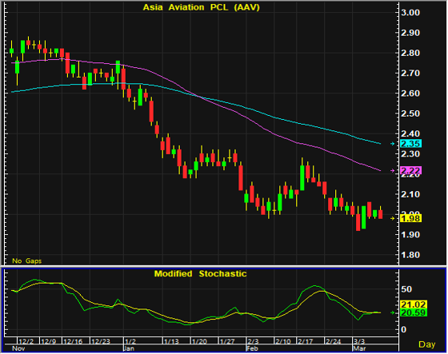This screenshot has width=448, height=354.
Task: Click the 2.60 price axis label
Action: (410, 93)
